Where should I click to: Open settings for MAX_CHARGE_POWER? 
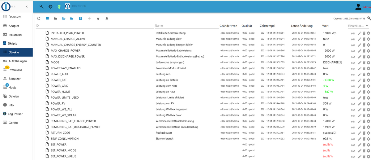click(x=368, y=51)
